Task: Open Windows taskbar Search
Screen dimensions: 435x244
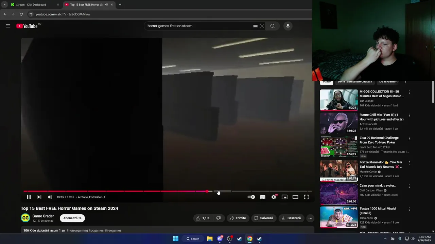Action: pyautogui.click(x=193, y=239)
